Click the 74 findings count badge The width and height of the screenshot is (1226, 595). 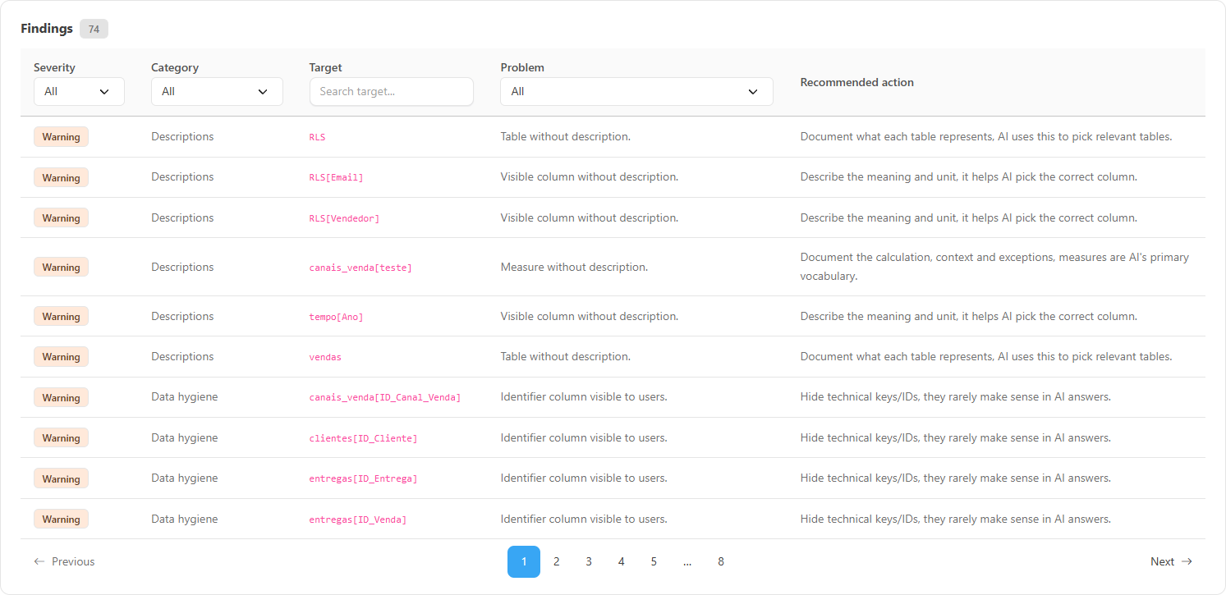pos(94,29)
